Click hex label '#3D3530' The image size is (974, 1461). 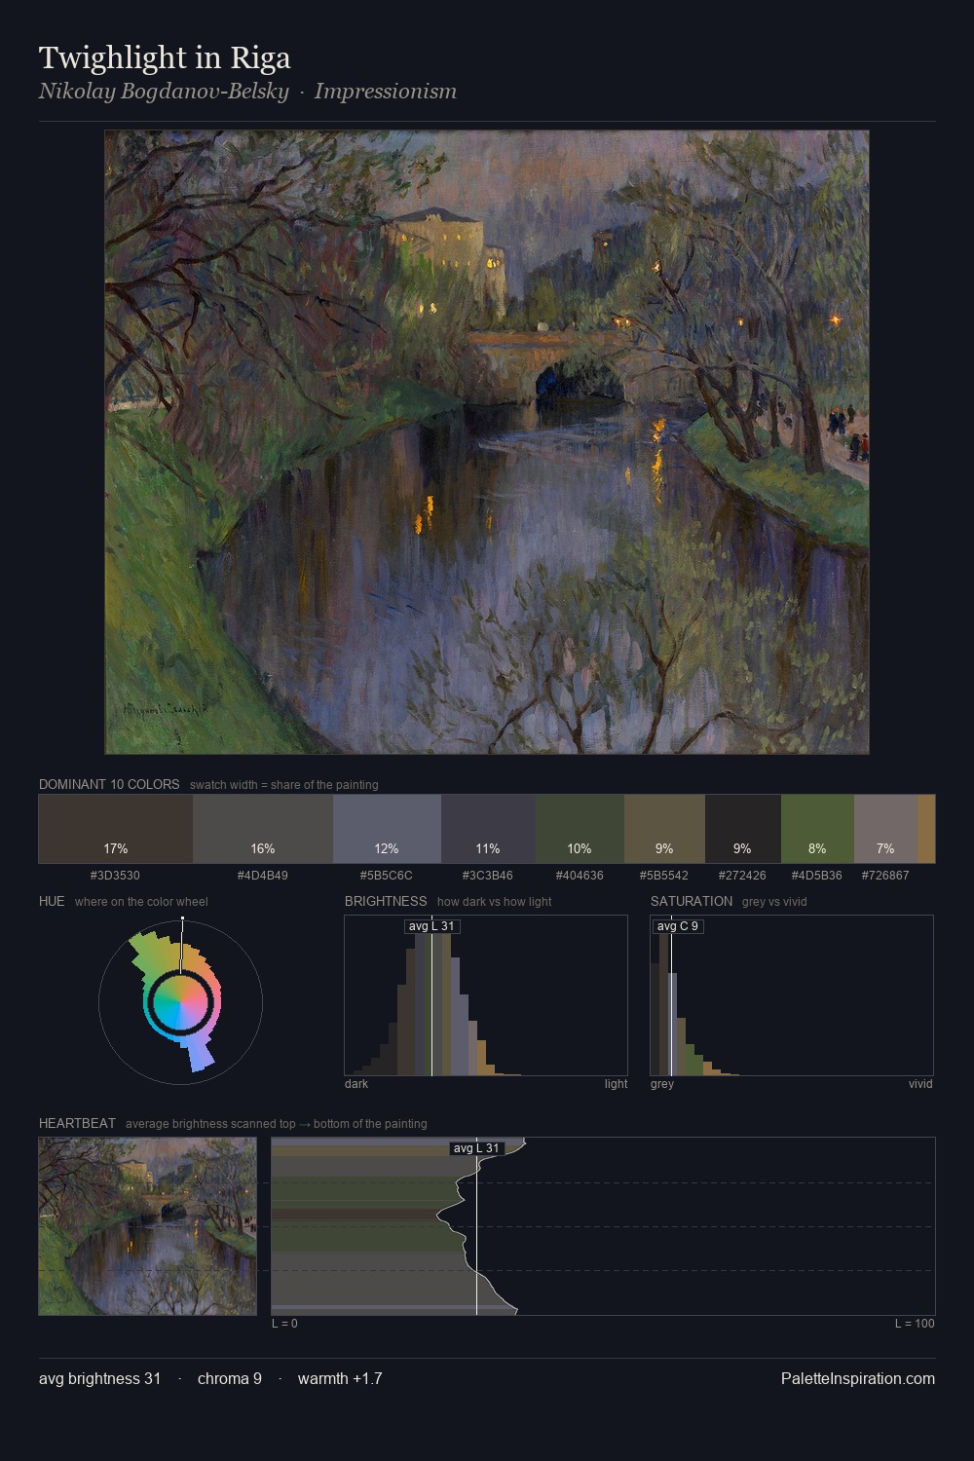pyautogui.click(x=115, y=875)
